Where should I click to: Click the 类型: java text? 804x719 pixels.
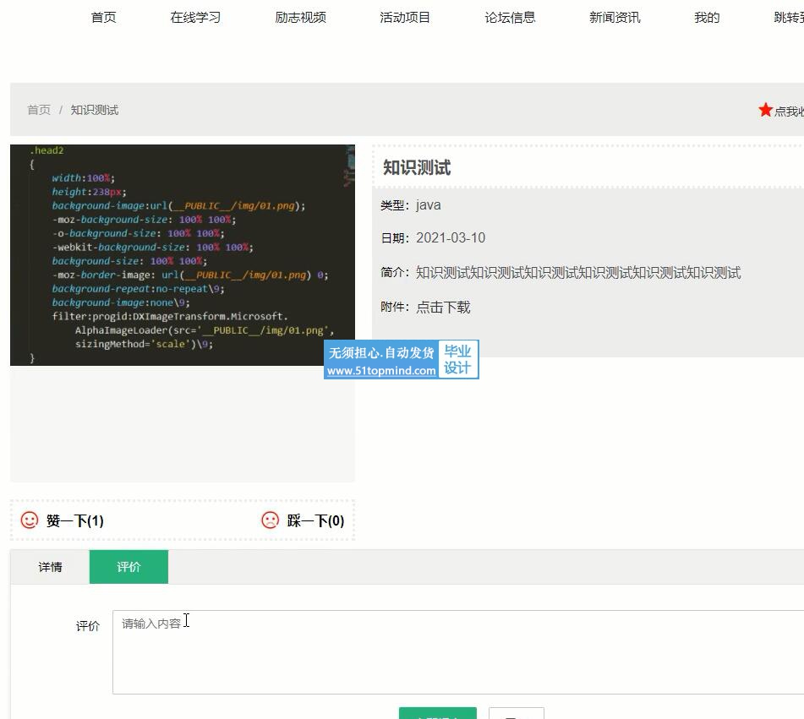[411, 205]
